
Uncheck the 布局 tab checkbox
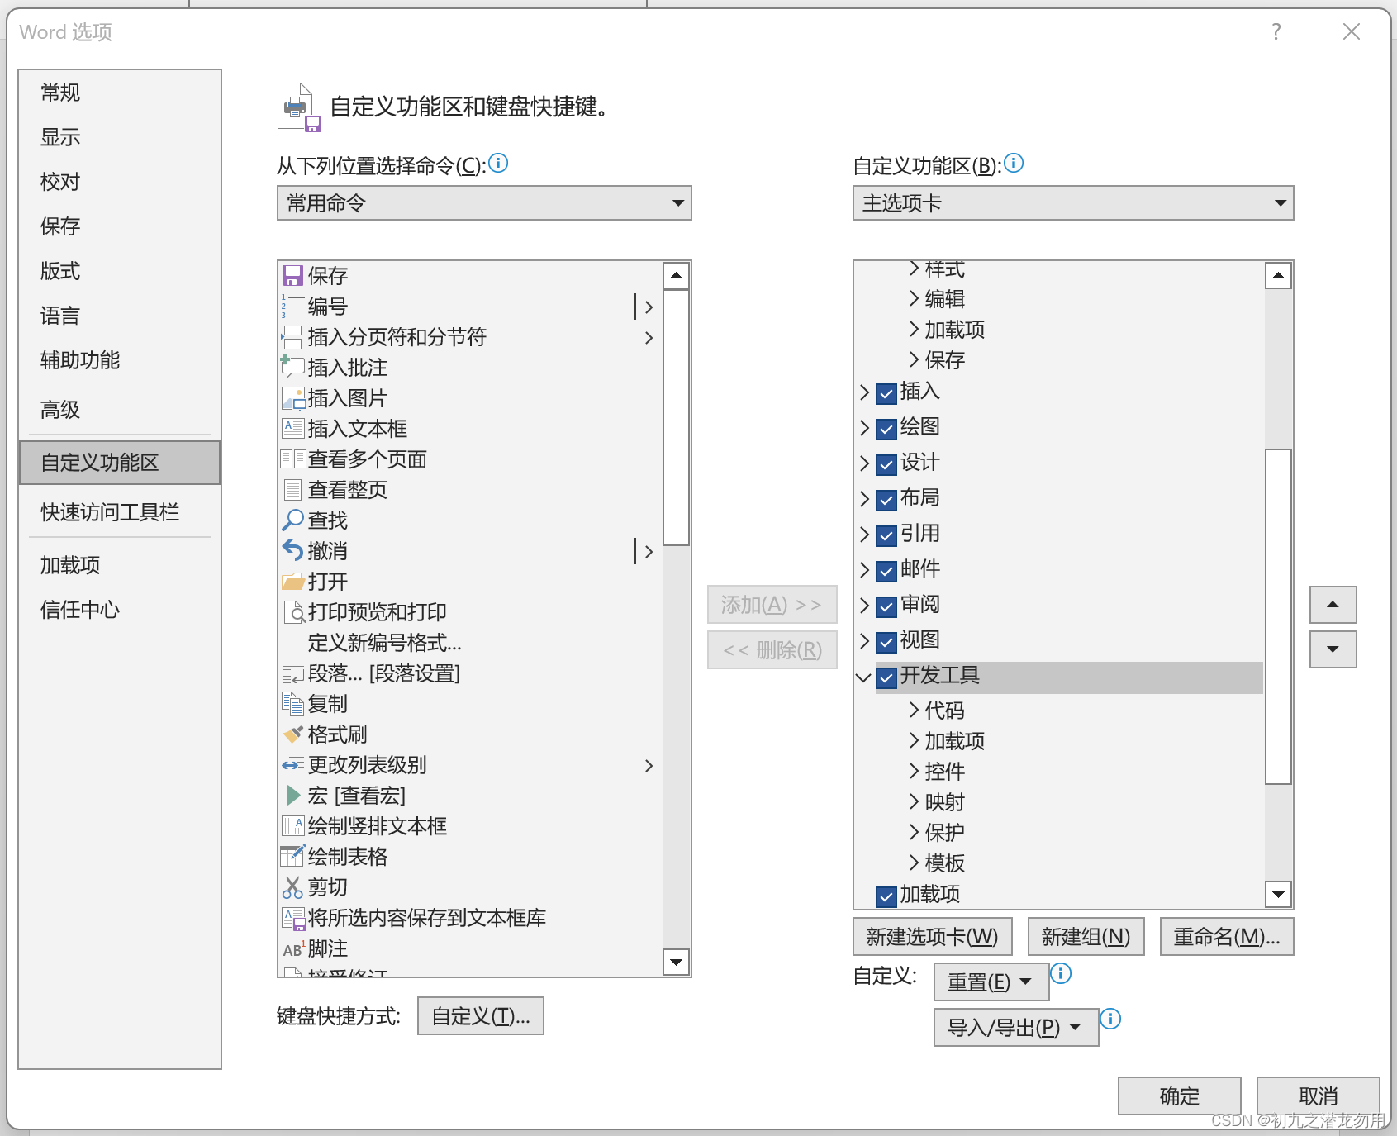tap(886, 499)
